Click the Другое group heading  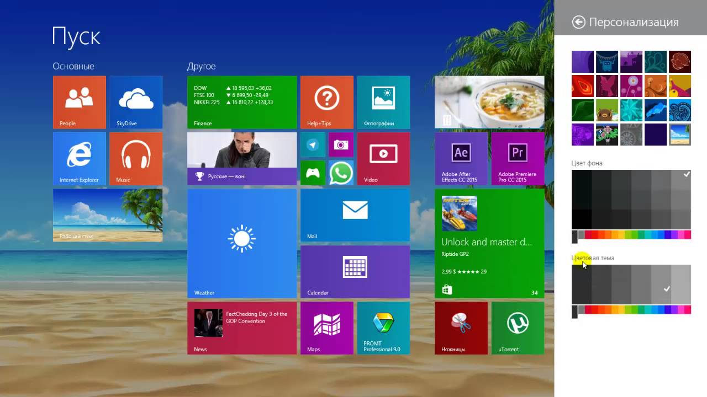[201, 66]
